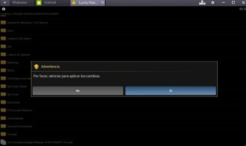Open the My Cheat Tables folder
Screen dimensions: 246x146
pos(14,87)
